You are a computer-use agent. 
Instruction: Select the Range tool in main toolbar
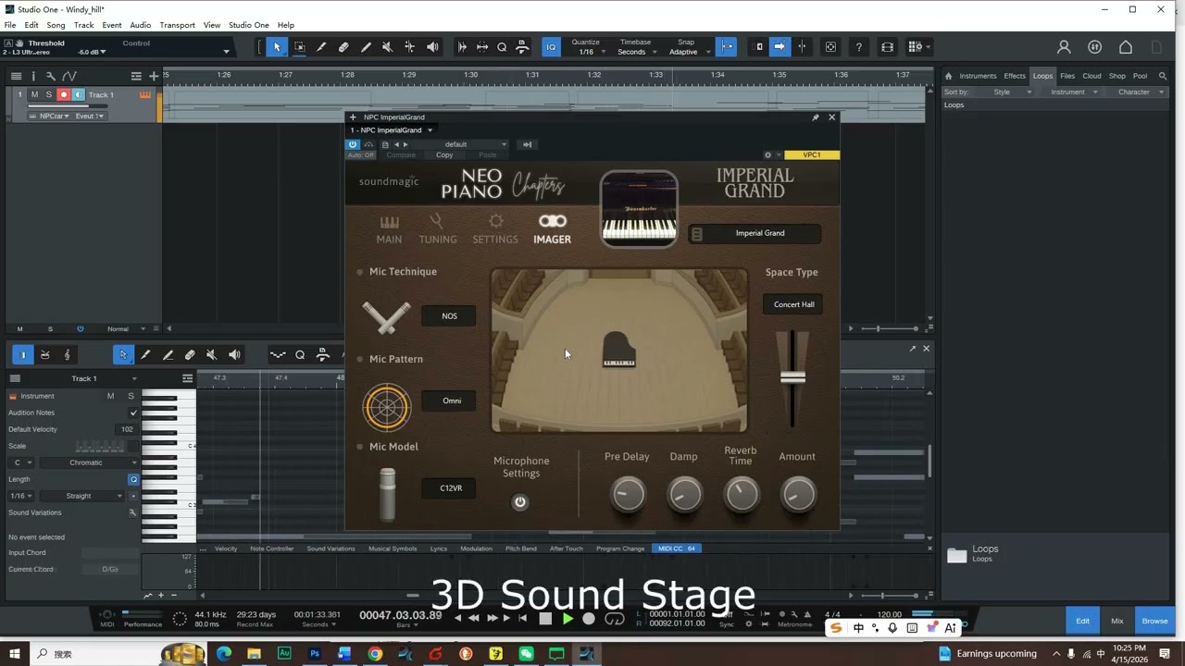pyautogui.click(x=299, y=46)
